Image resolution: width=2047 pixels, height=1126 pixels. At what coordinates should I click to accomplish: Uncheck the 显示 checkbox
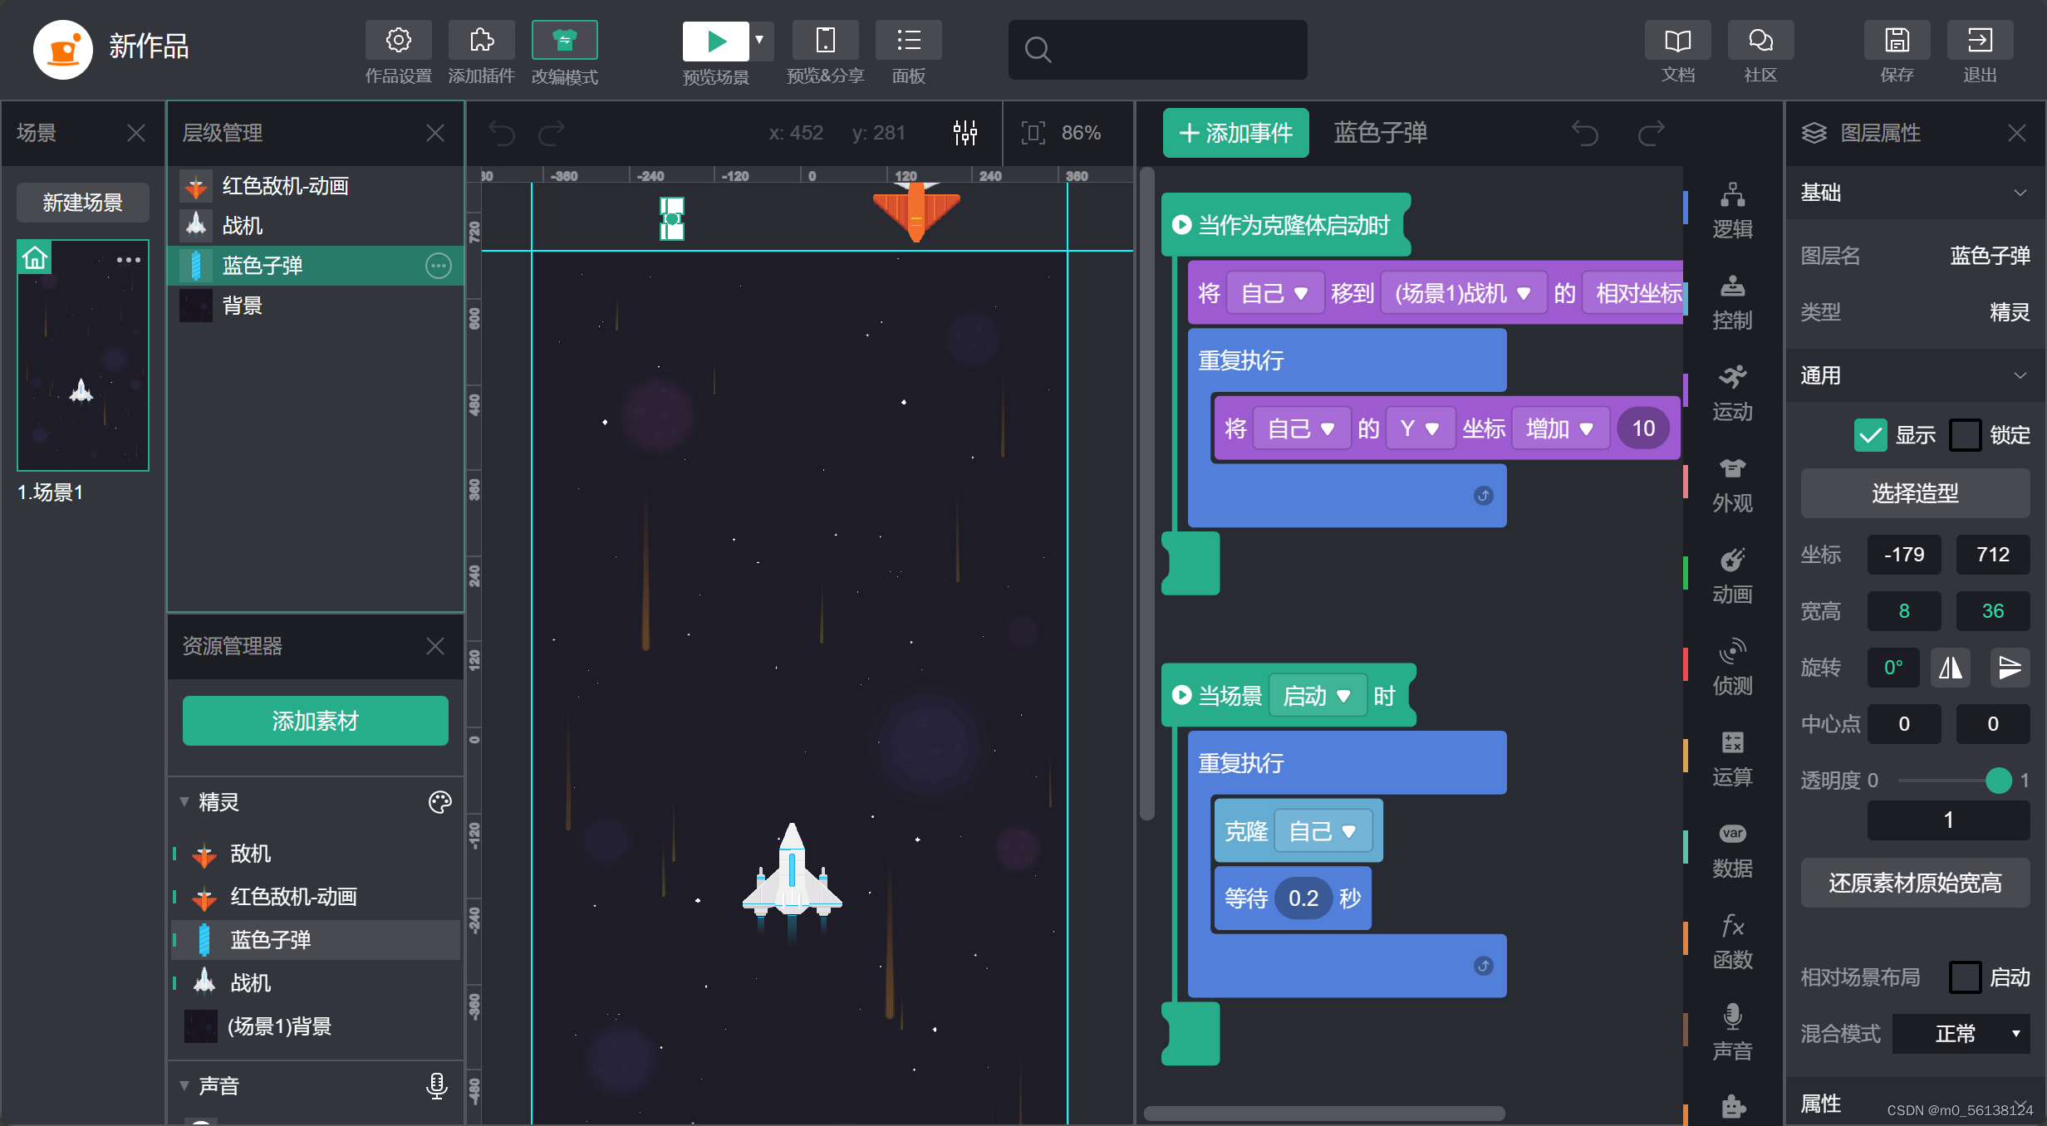click(1870, 434)
